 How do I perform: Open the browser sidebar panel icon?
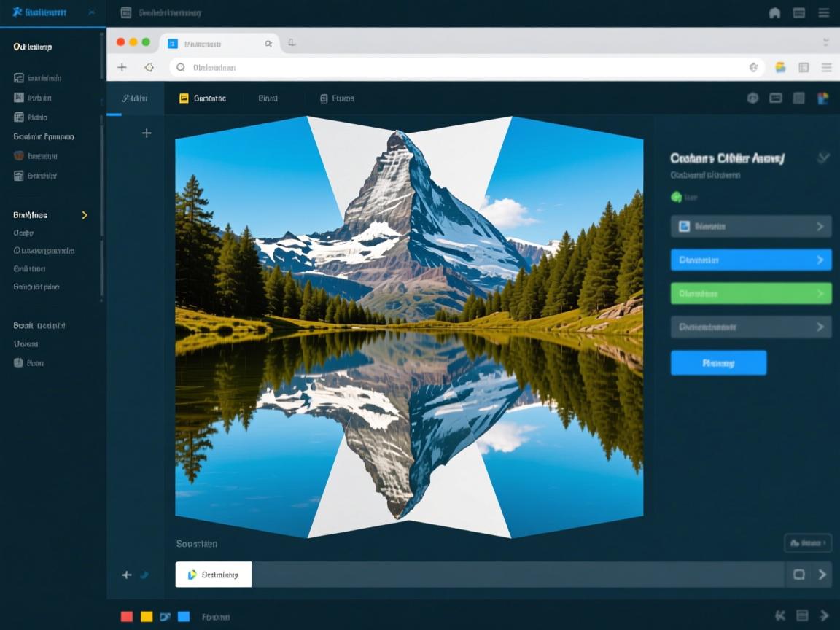[804, 67]
